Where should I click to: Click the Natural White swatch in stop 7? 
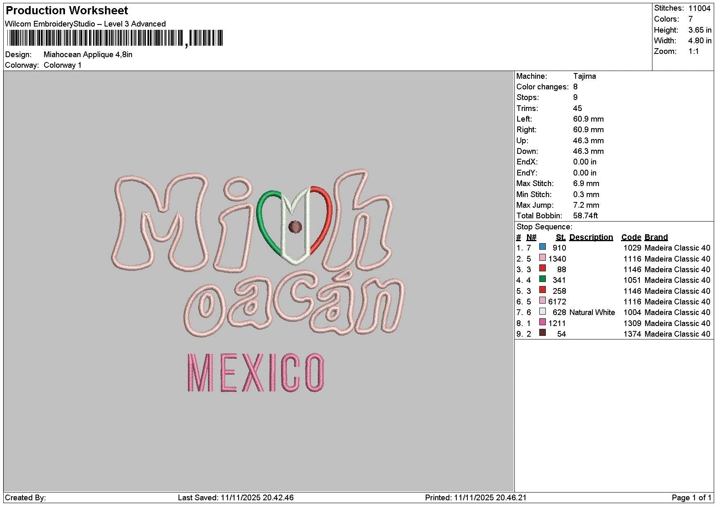point(543,311)
